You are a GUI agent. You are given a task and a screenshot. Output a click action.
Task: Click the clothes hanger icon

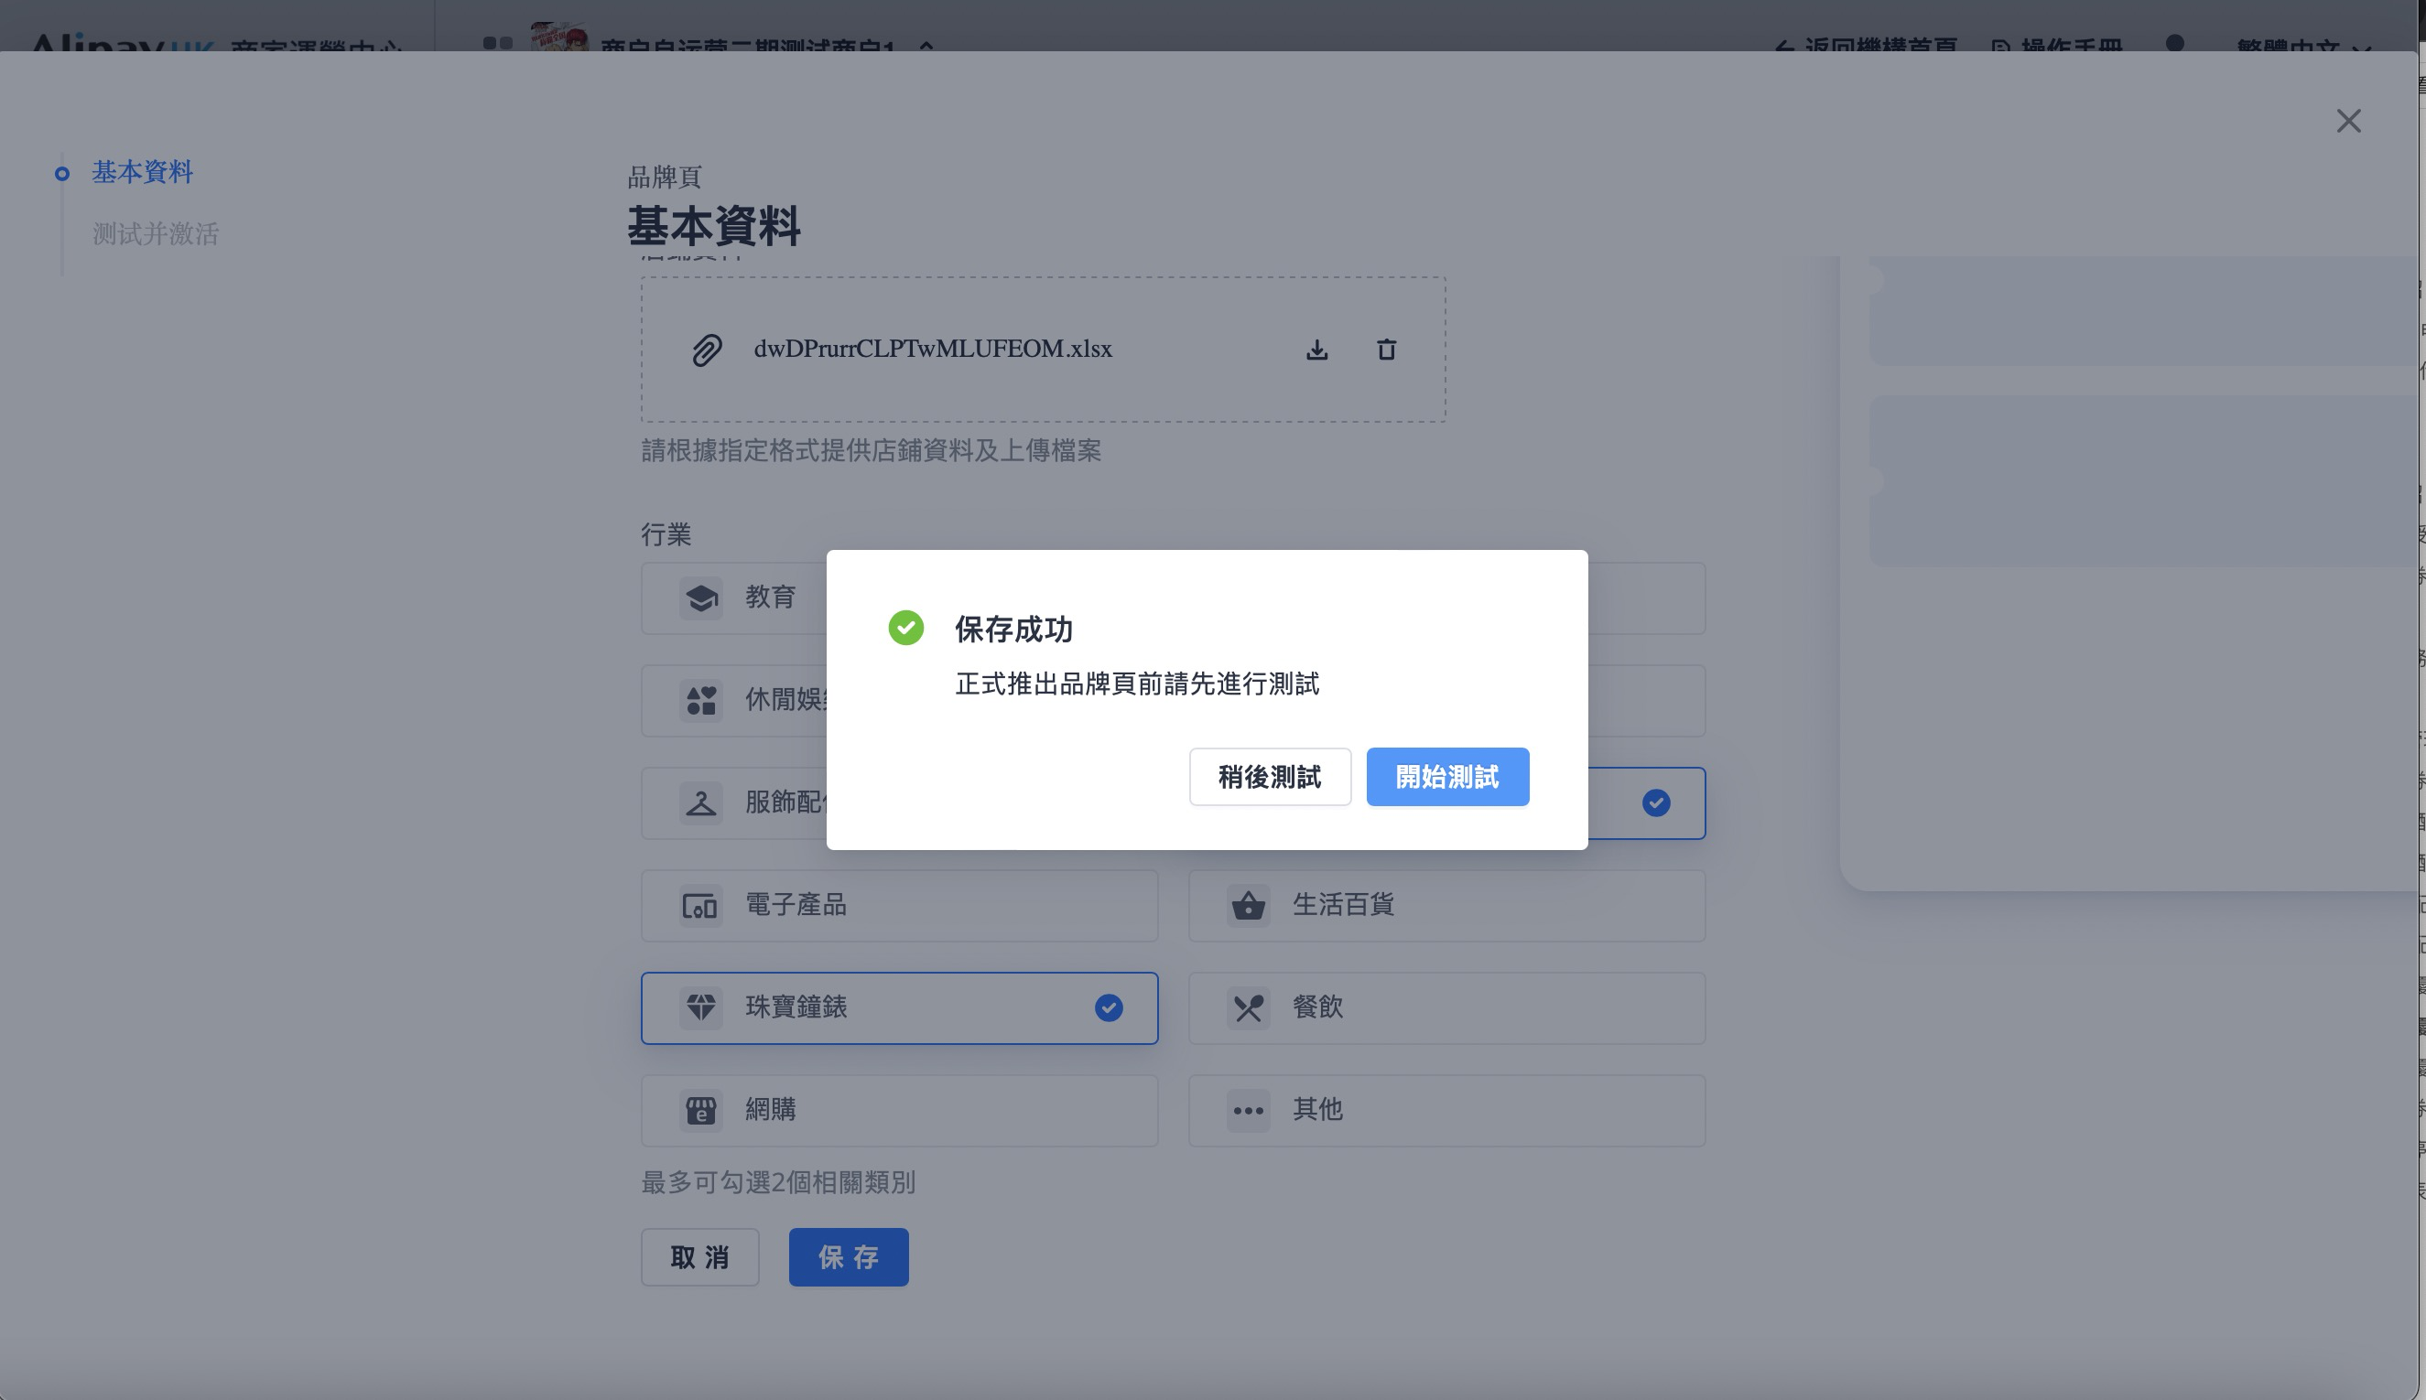(700, 802)
